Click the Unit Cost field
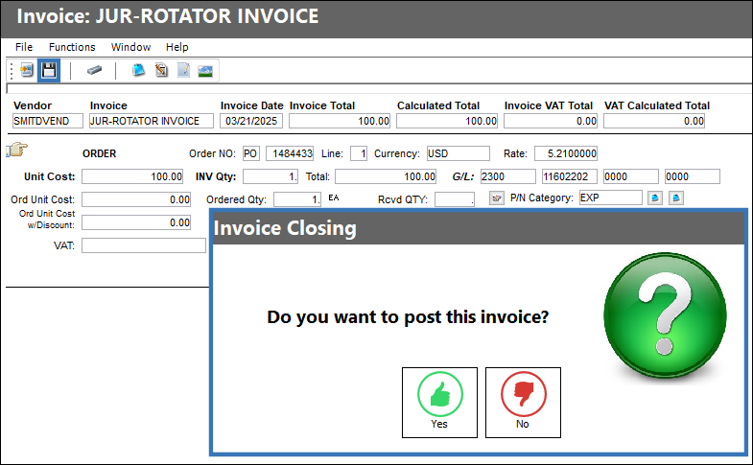753x465 pixels. tap(132, 176)
